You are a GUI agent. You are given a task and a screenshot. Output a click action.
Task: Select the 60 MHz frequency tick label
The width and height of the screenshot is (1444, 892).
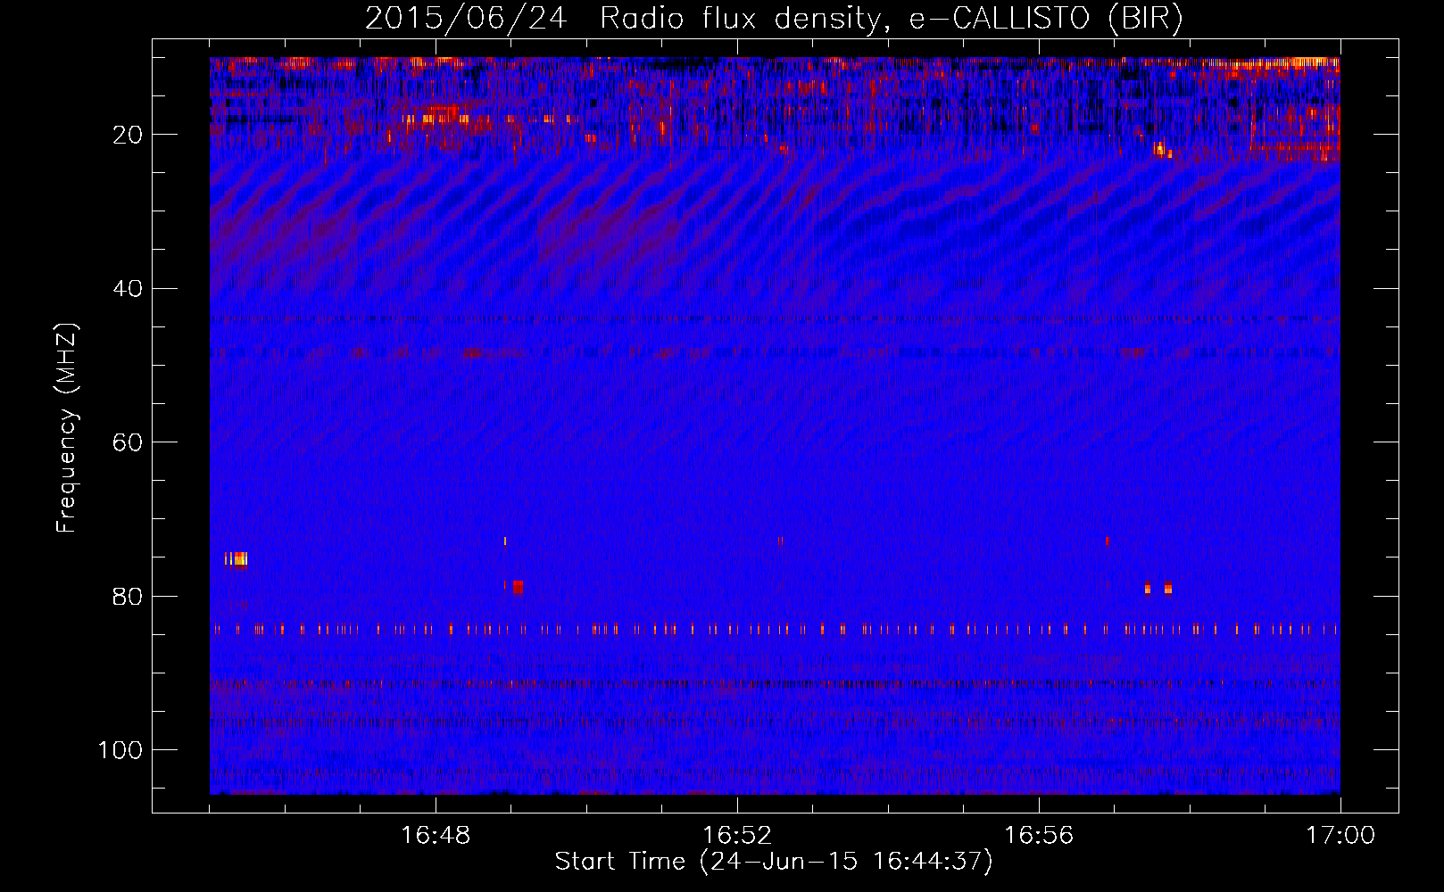[x=129, y=442]
